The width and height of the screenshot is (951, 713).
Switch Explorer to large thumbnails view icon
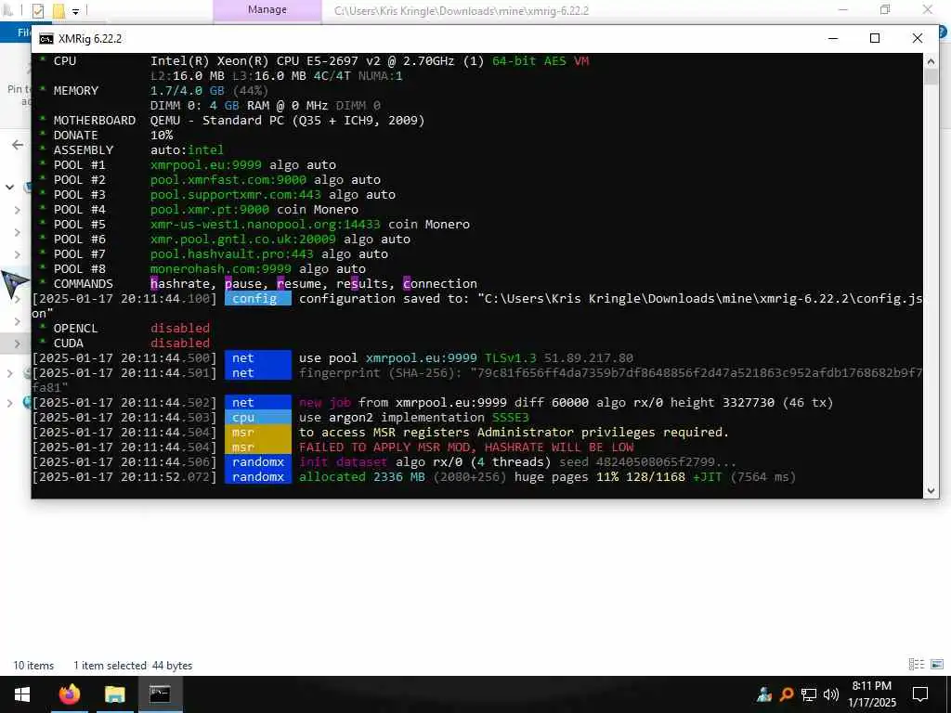[x=937, y=665]
